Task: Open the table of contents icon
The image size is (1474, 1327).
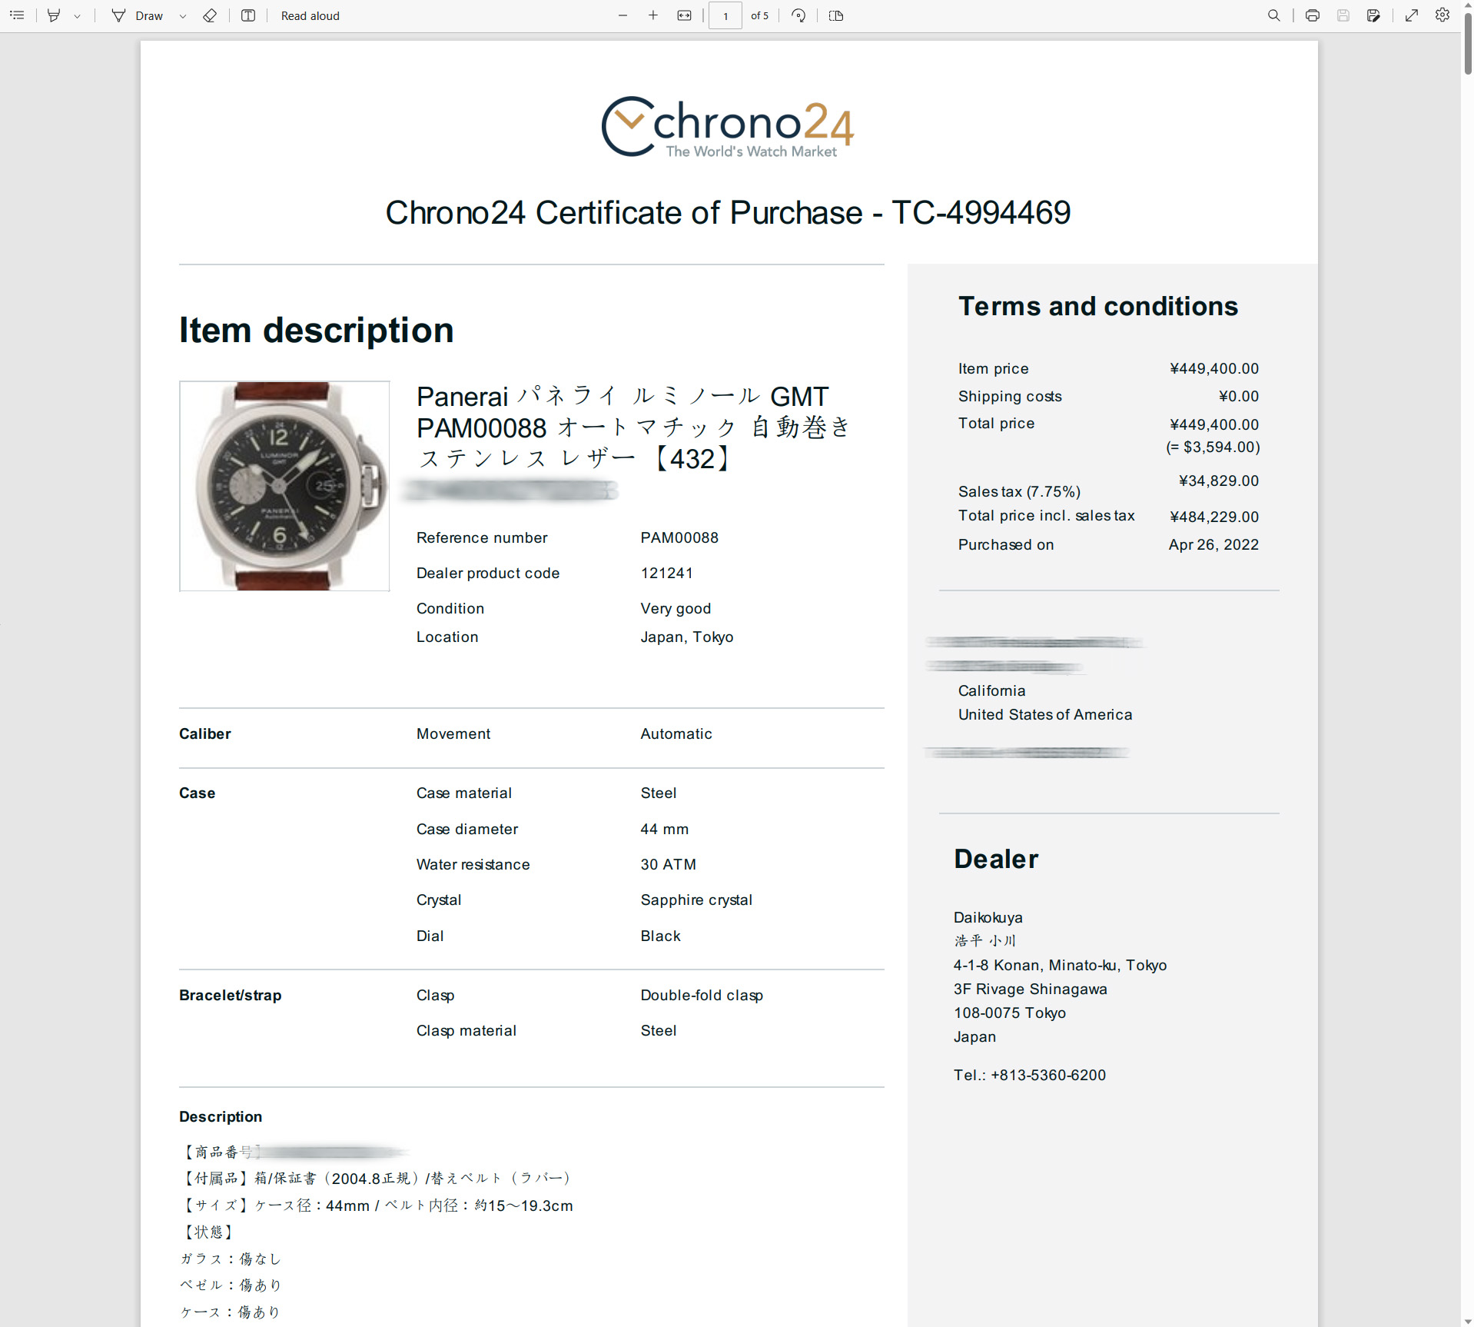Action: click(17, 15)
